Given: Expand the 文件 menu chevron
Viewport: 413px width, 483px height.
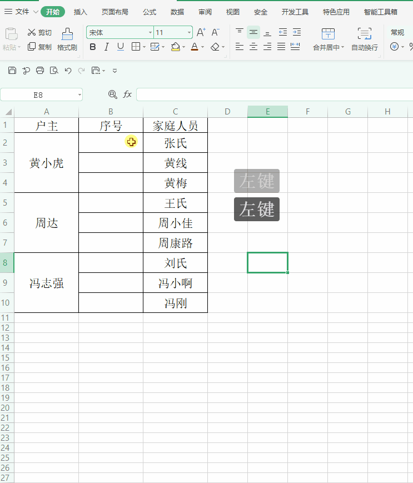Looking at the screenshot, I should [x=36, y=12].
